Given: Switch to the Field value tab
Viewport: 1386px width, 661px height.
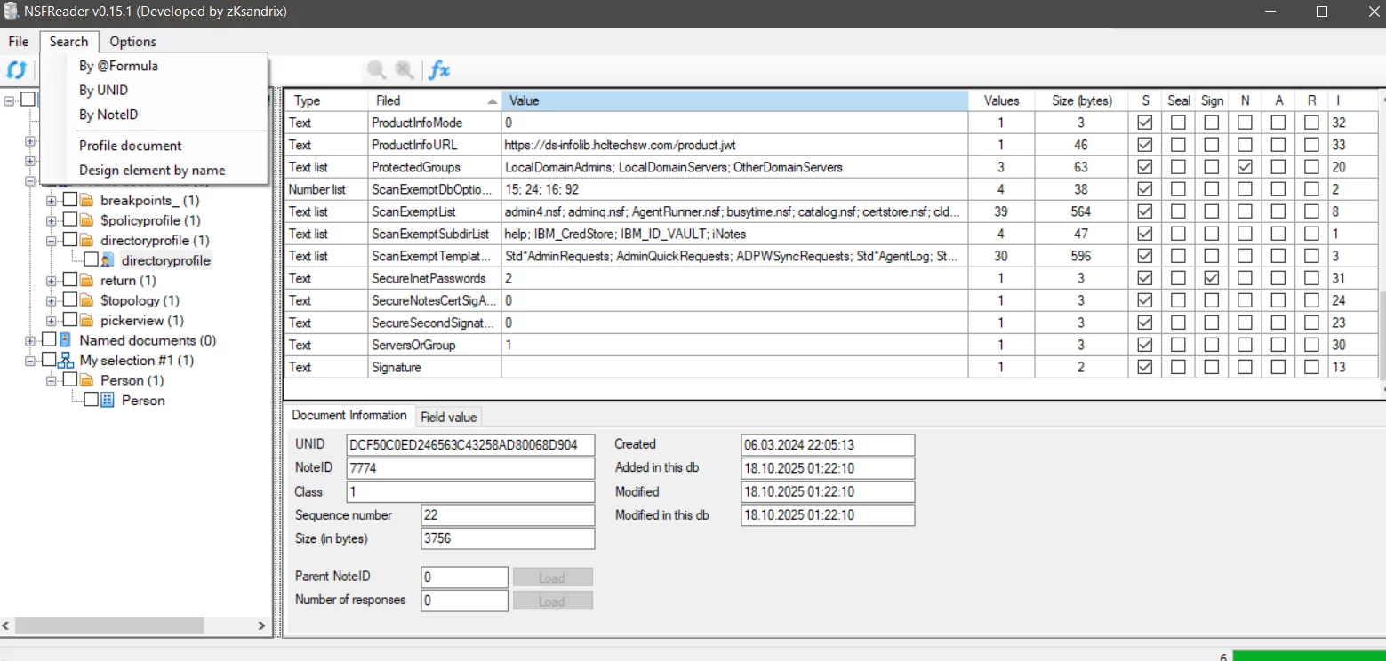Looking at the screenshot, I should click(448, 417).
